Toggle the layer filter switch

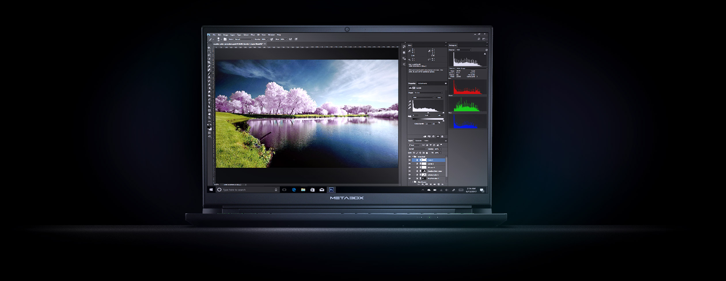click(441, 145)
